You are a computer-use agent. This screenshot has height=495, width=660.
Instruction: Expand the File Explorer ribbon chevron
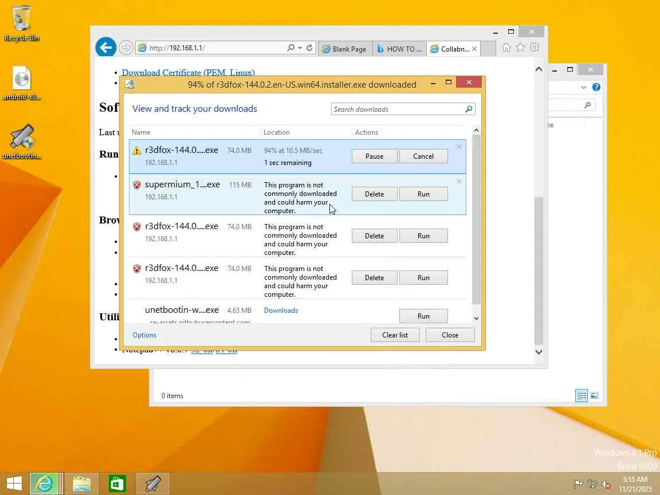[x=583, y=88]
